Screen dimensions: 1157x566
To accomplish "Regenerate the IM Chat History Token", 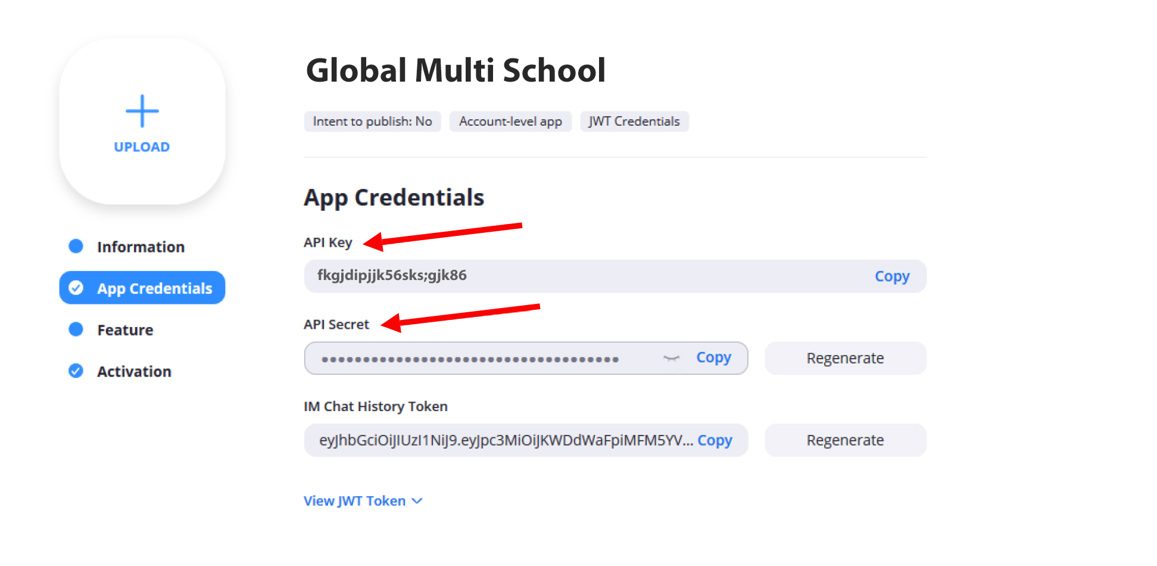I will tap(846, 440).
